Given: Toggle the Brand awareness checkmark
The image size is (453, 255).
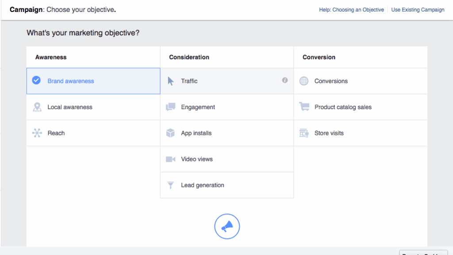Looking at the screenshot, I should (37, 81).
